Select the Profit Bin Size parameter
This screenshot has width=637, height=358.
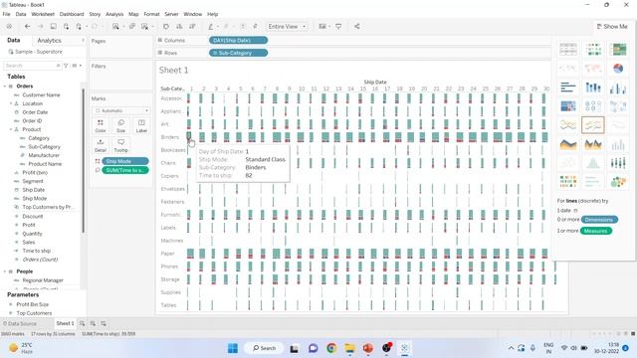coord(32,304)
